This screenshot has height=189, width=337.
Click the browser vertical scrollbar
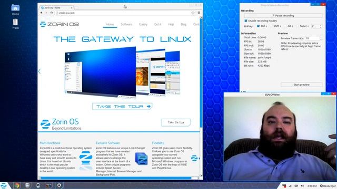pyautogui.click(x=201, y=73)
